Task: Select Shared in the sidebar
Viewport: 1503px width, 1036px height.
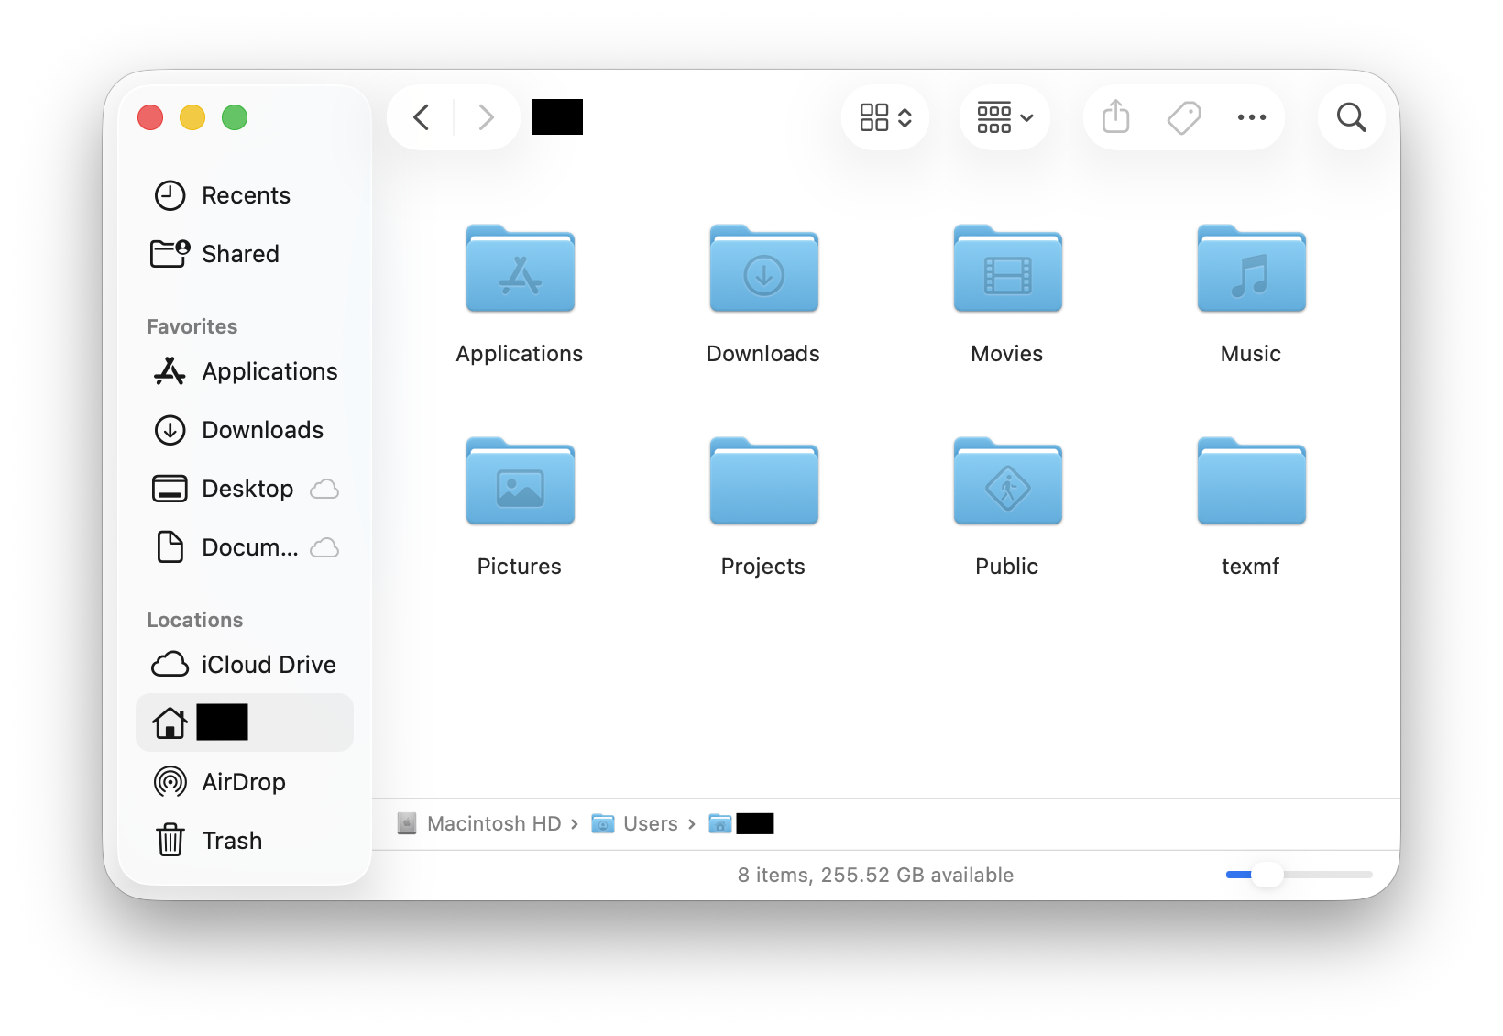Action: point(245,254)
